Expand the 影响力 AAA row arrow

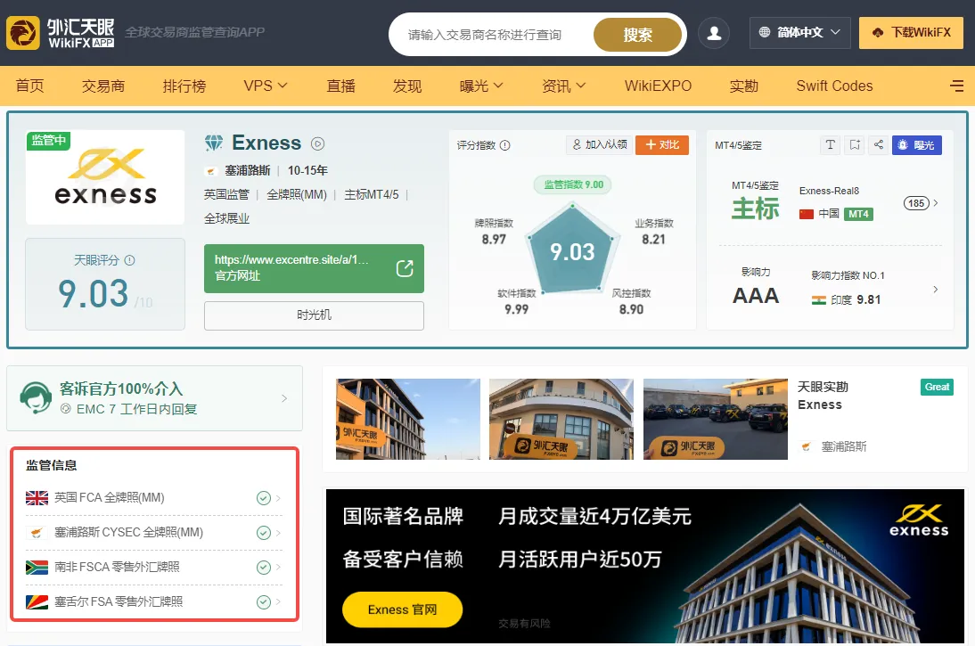point(936,289)
